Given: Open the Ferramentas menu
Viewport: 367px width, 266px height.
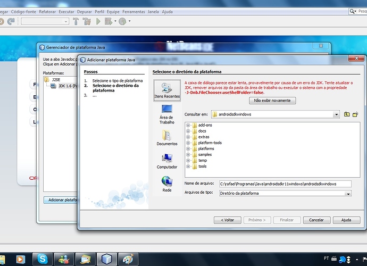Looking at the screenshot, I should (134, 12).
